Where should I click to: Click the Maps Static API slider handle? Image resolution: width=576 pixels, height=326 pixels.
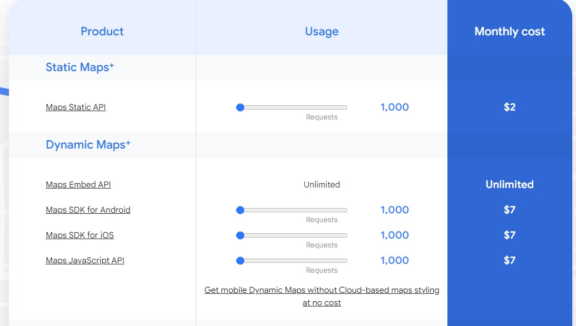click(x=240, y=107)
